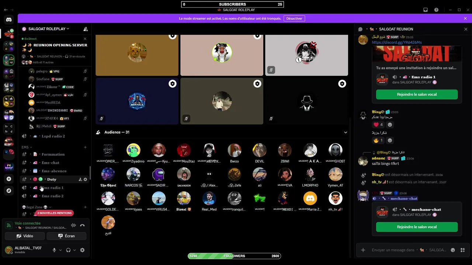This screenshot has height=265, width=472.
Task: Add reaction next to the heart reaction
Action: click(390, 124)
